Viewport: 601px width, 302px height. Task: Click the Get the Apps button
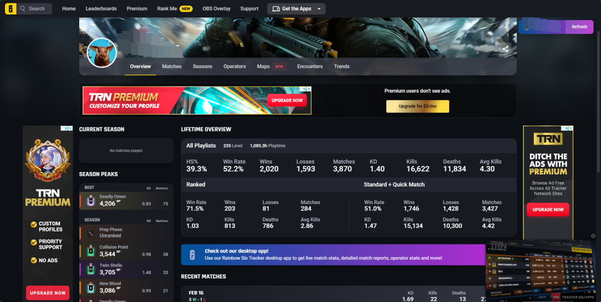click(x=296, y=8)
